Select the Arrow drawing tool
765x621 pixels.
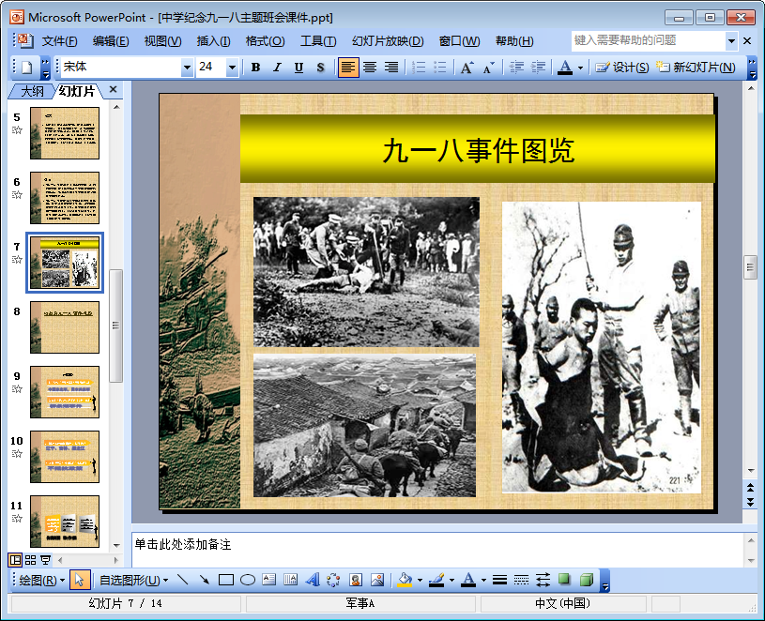click(204, 580)
